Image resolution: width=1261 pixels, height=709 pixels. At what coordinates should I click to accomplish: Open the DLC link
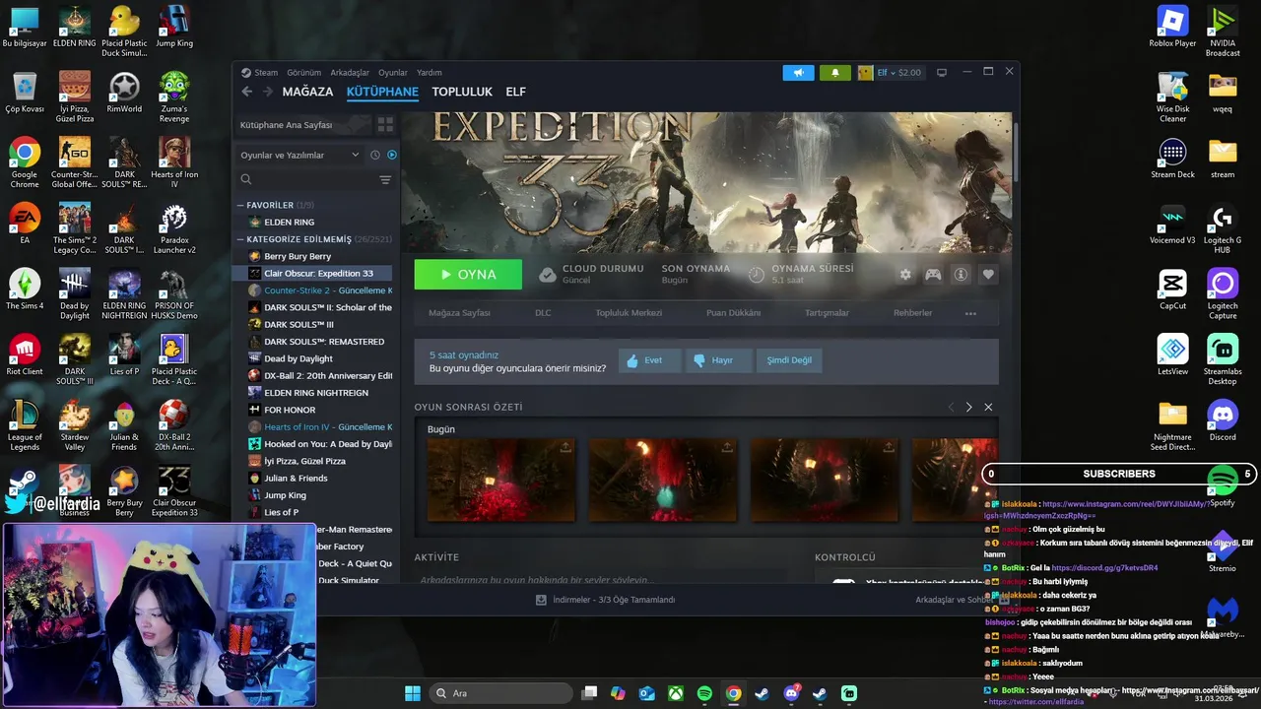(543, 313)
